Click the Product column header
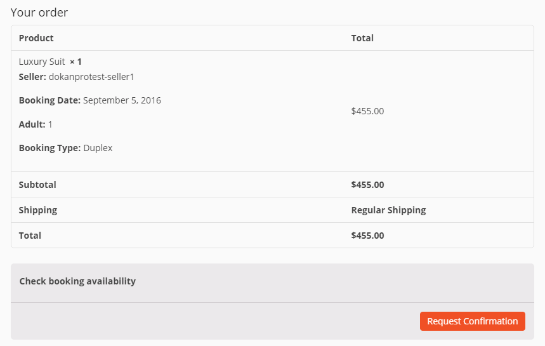 click(36, 38)
